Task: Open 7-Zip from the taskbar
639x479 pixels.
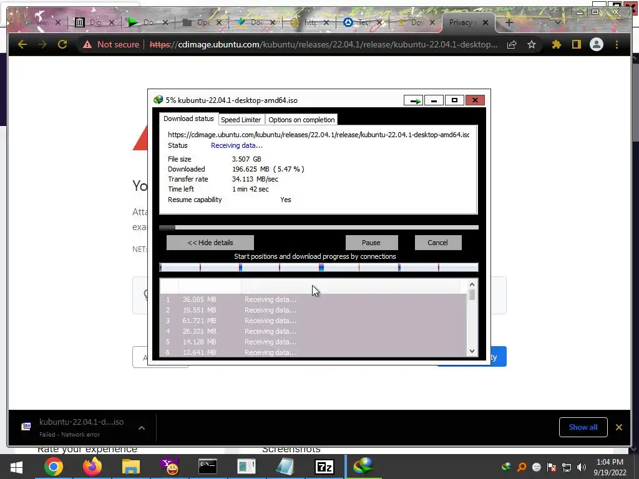Action: tap(324, 467)
